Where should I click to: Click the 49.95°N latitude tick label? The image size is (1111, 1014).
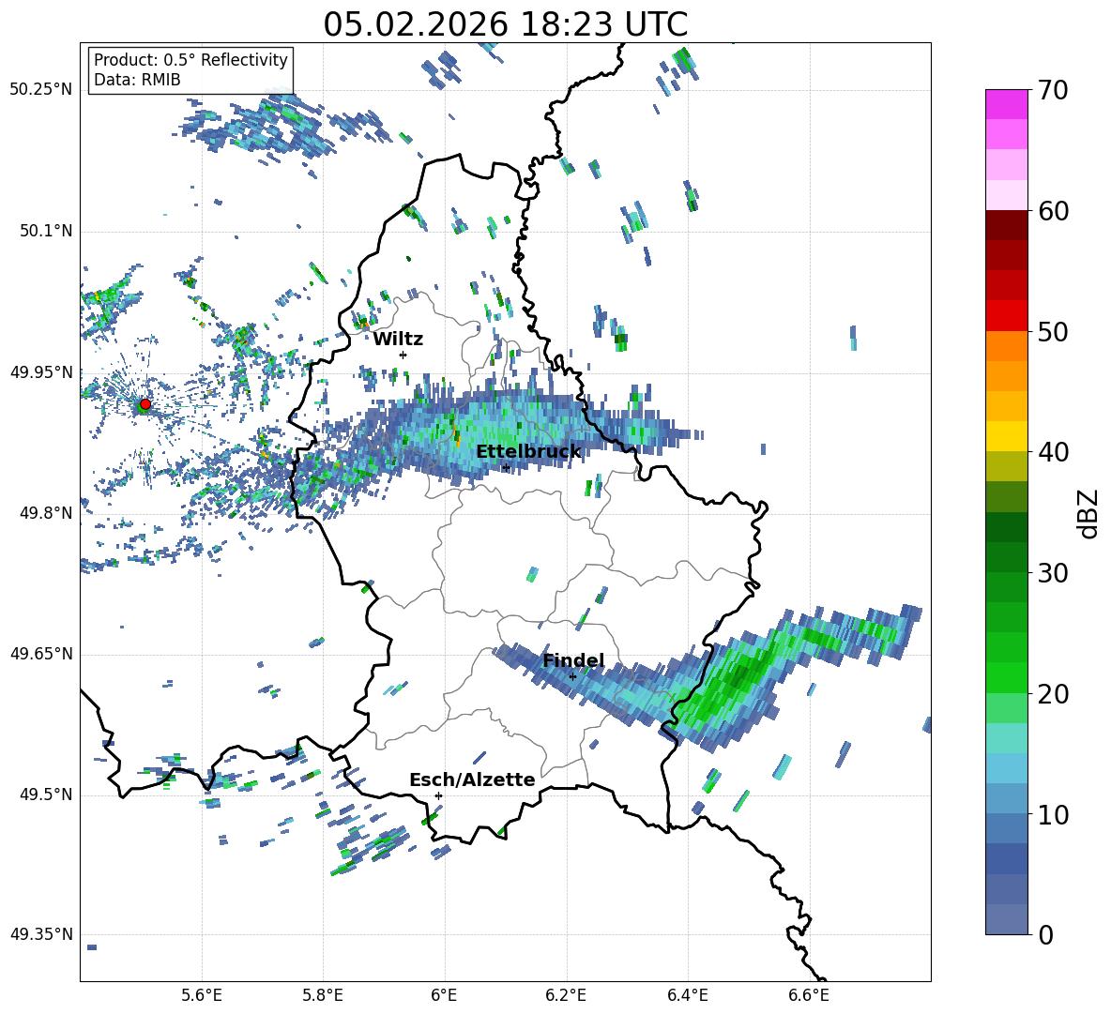[x=40, y=372]
